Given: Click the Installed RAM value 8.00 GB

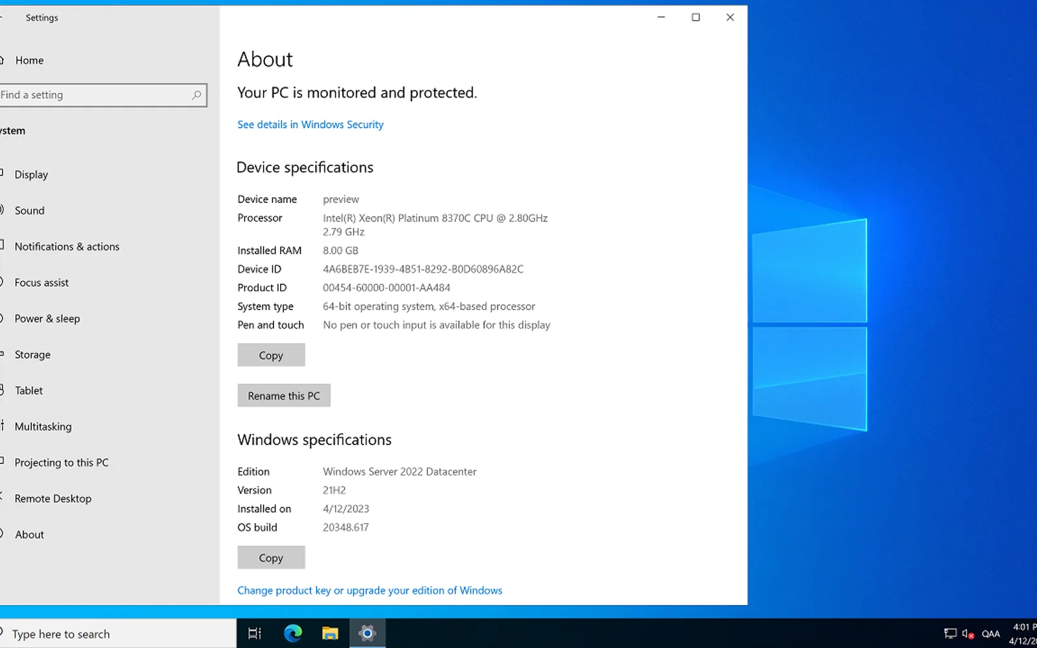Looking at the screenshot, I should [340, 251].
